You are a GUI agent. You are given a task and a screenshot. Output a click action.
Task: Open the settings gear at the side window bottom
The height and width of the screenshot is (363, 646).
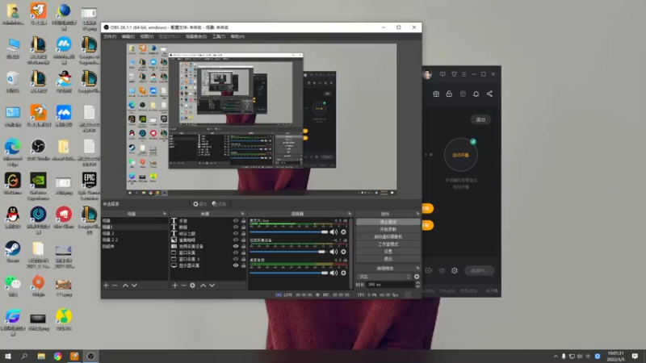455,271
